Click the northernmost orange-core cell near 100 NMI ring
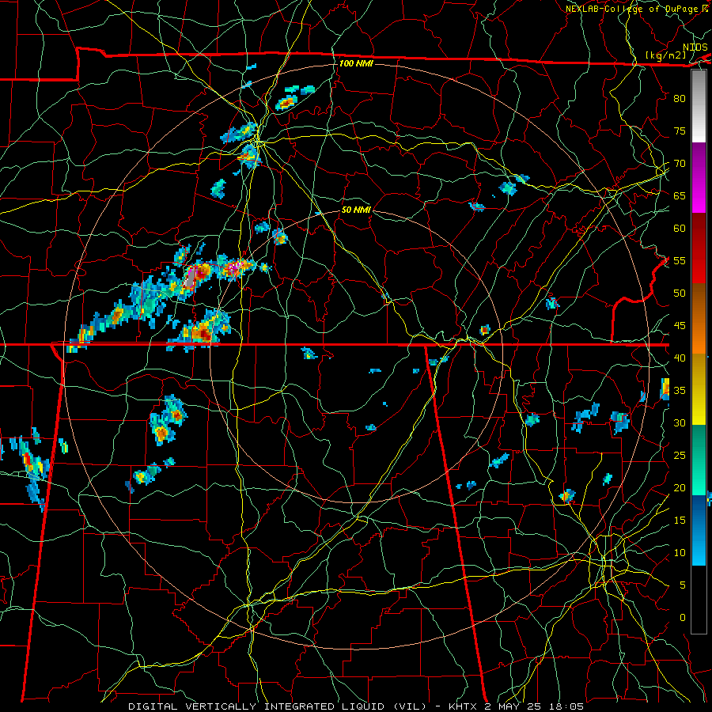The image size is (712, 712). click(286, 103)
